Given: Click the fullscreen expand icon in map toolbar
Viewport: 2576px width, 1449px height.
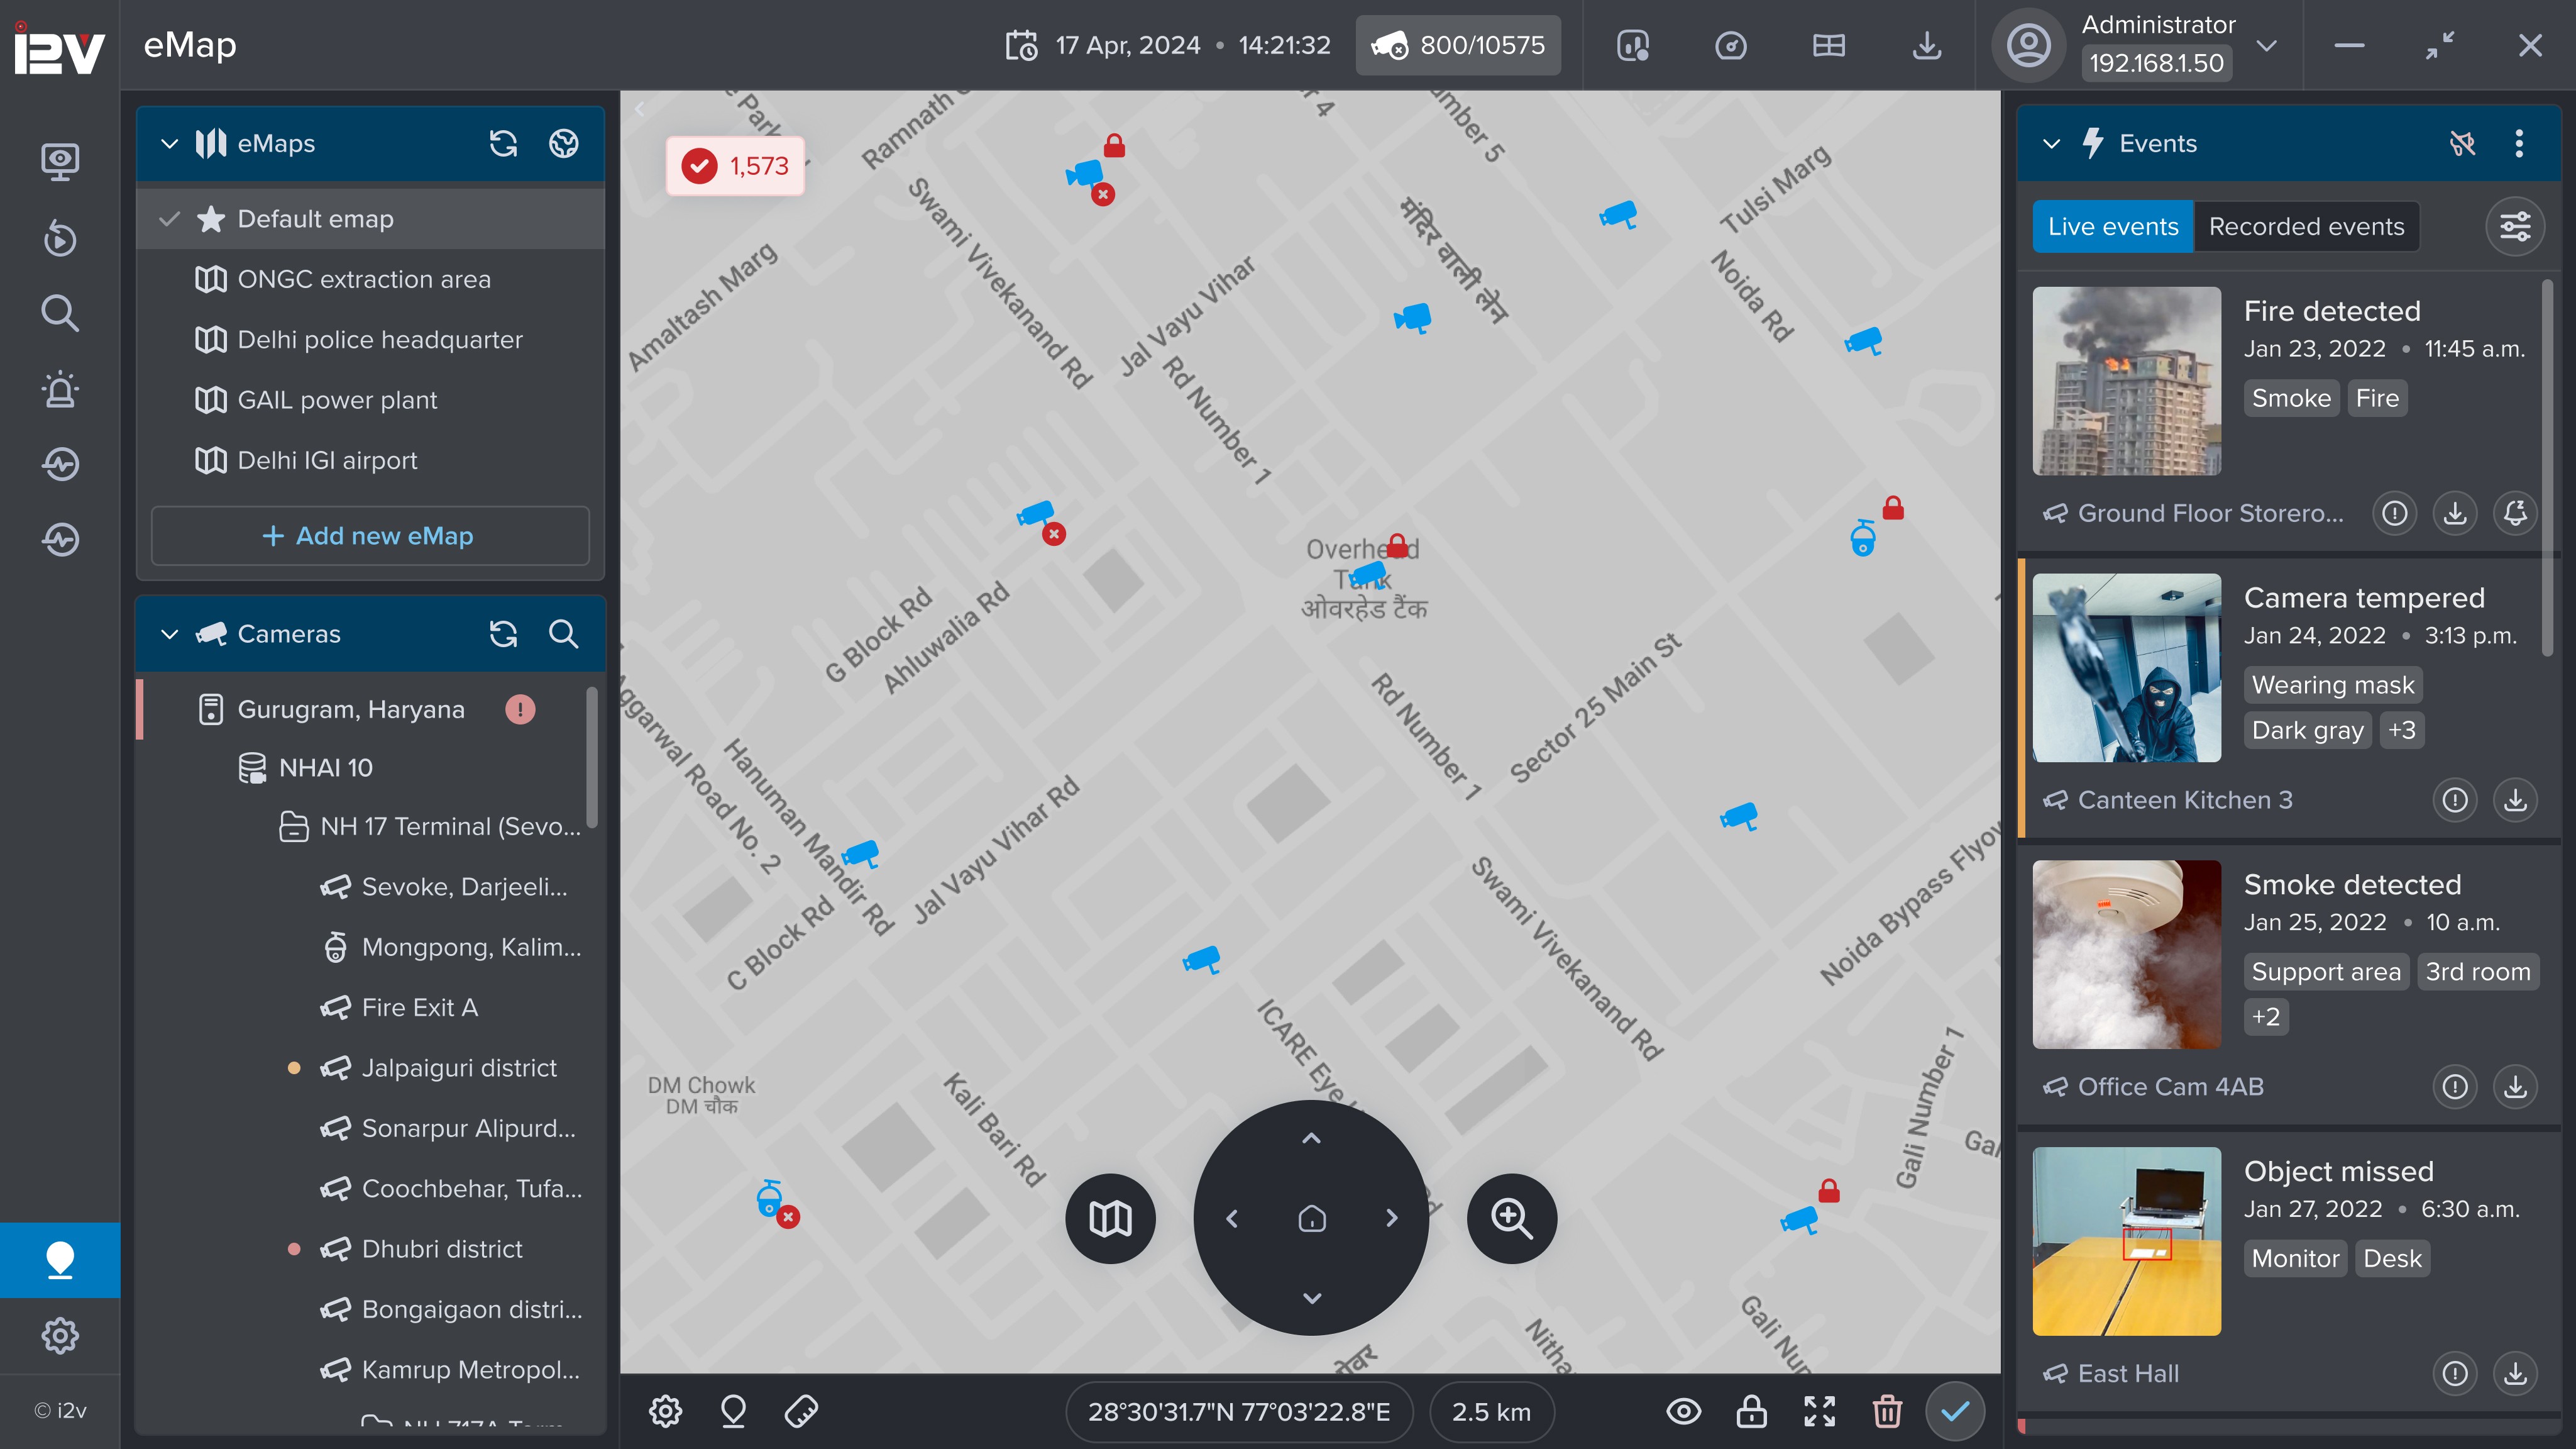Looking at the screenshot, I should [x=1819, y=1411].
